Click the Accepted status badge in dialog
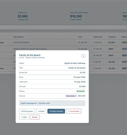 click(x=81, y=91)
